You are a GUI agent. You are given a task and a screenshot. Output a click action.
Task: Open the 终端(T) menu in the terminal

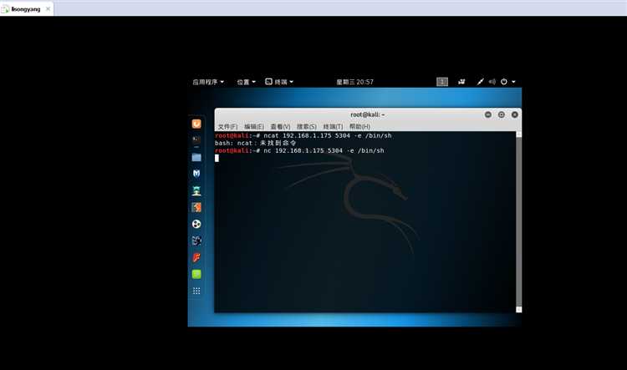tap(333, 127)
